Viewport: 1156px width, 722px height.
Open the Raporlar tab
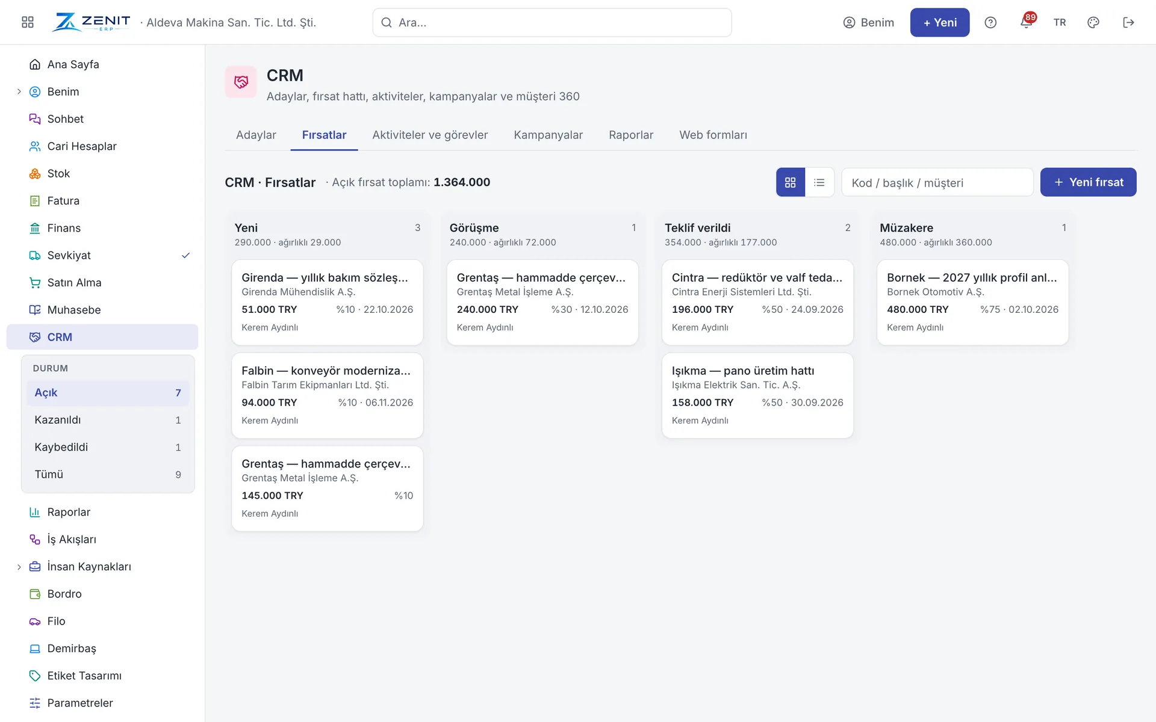point(631,135)
